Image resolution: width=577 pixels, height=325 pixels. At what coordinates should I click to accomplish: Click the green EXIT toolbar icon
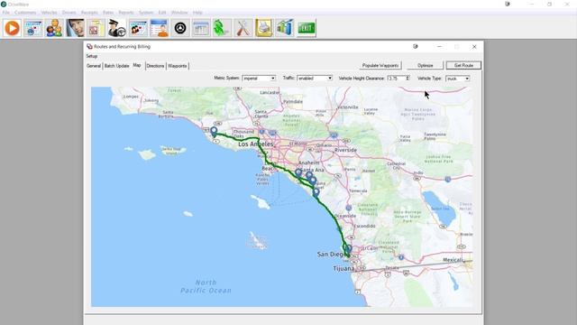tap(307, 28)
